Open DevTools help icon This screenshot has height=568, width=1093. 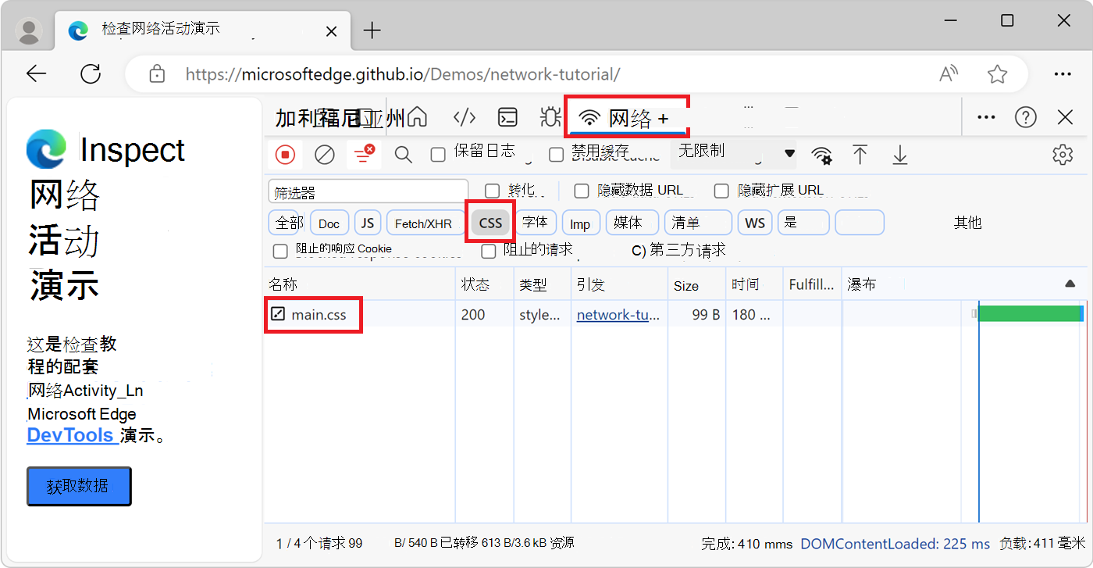(1025, 117)
